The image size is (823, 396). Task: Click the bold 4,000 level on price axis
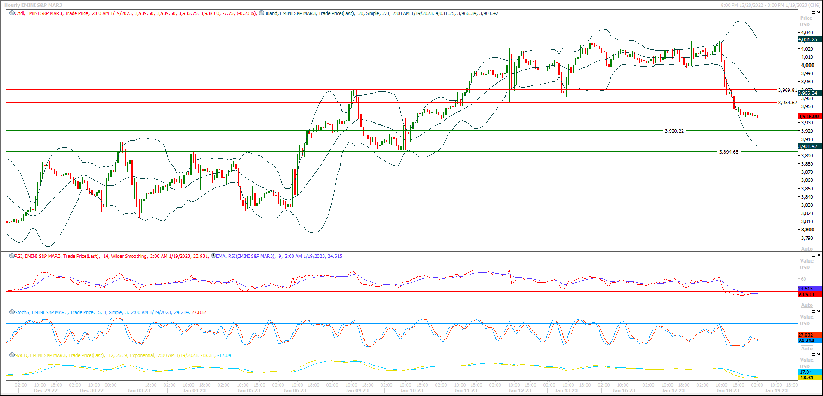pos(808,65)
